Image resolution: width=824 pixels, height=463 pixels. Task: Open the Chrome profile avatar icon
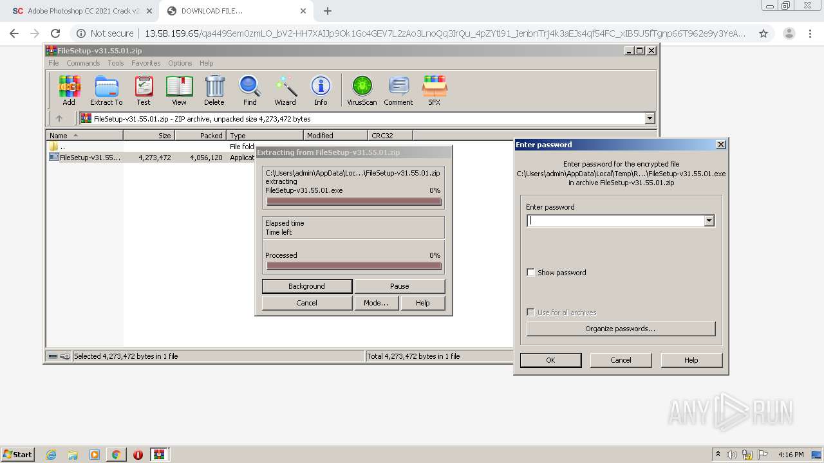point(789,33)
